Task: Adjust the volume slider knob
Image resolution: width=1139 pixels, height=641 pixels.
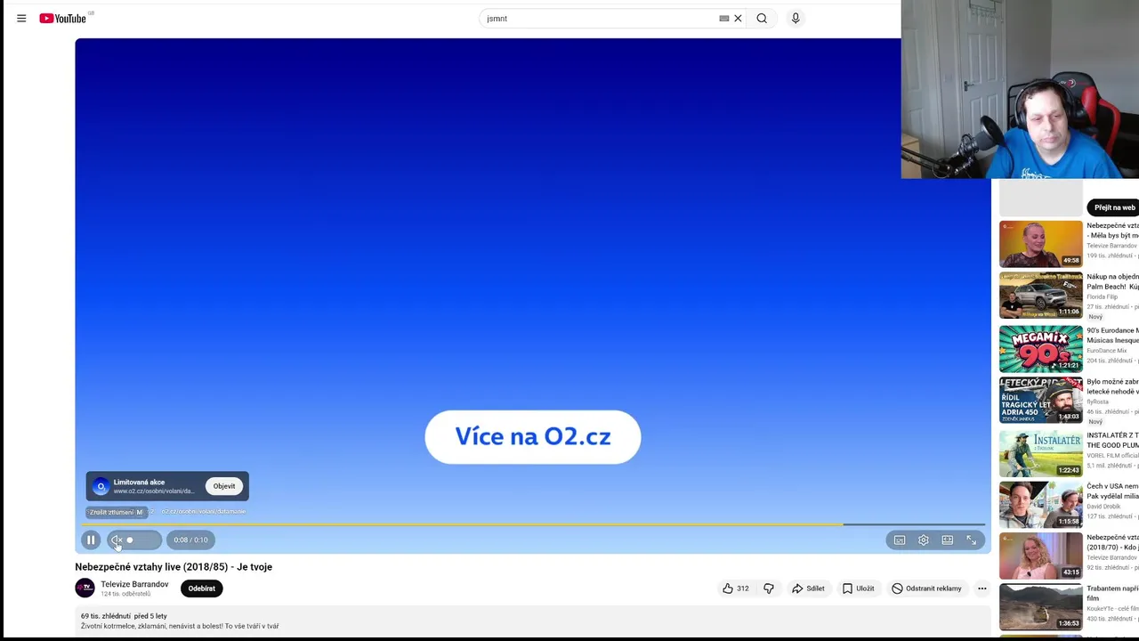Action: tap(130, 540)
